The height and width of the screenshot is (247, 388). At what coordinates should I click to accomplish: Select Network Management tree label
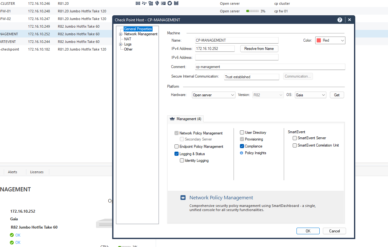(141, 34)
